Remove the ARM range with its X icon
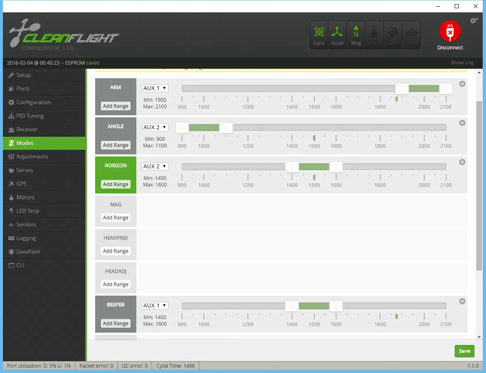This screenshot has width=486, height=373. (x=462, y=84)
